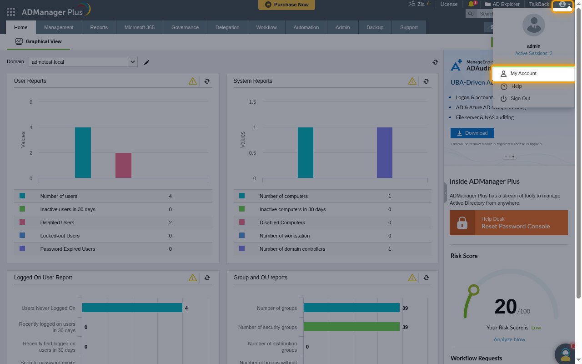
Task: Switch to the Delegation tab
Action: click(x=227, y=27)
